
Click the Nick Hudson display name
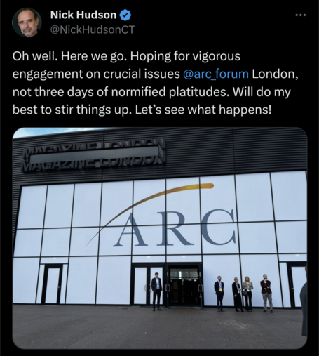click(83, 15)
